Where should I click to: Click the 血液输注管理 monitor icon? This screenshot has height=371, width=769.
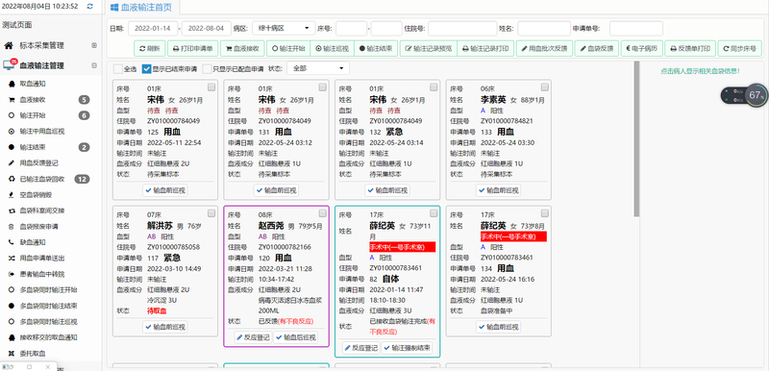pos(9,65)
